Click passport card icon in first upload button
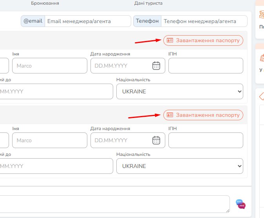This screenshot has height=218, width=264. click(170, 40)
